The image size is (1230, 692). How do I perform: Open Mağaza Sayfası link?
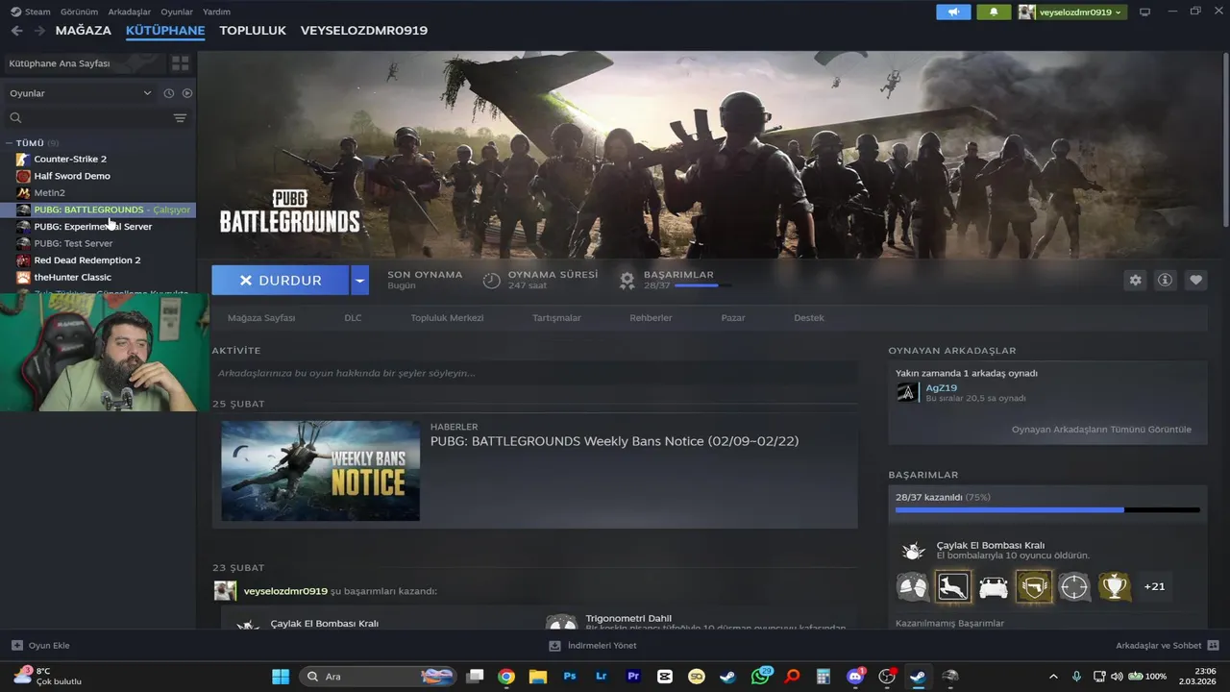click(x=261, y=317)
